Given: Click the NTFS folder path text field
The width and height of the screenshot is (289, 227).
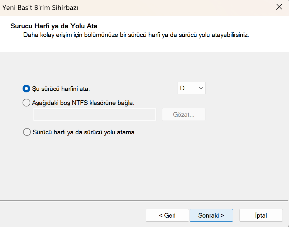Looking at the screenshot, I should click(x=95, y=114).
